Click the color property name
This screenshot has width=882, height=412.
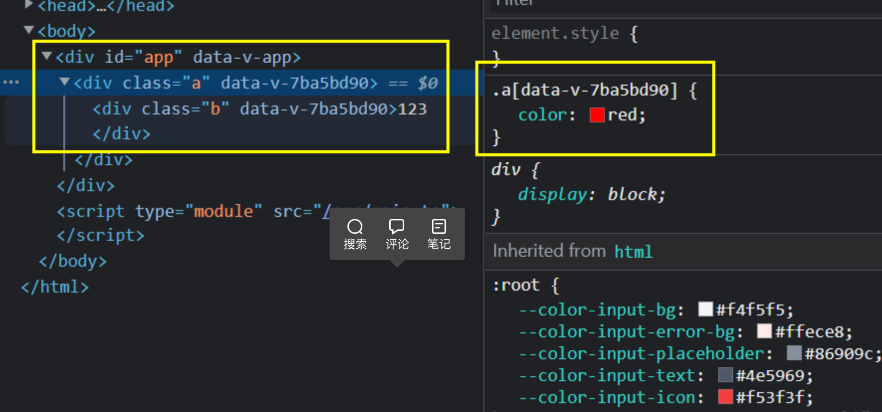coord(543,115)
